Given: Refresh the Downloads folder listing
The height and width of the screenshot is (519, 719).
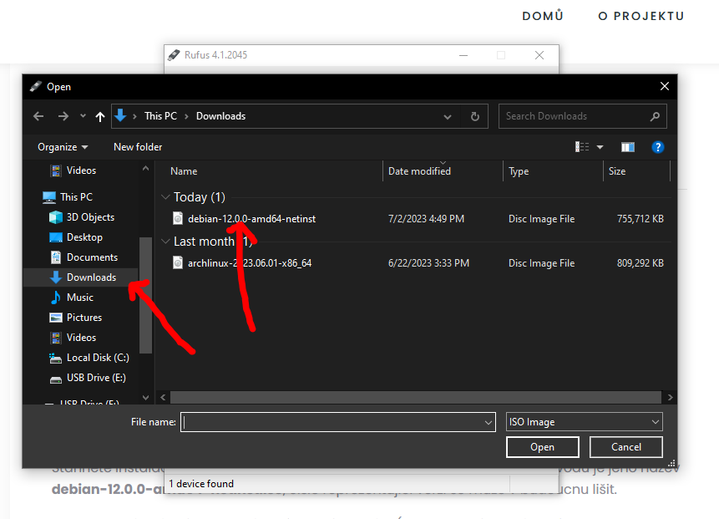Looking at the screenshot, I should click(x=475, y=116).
